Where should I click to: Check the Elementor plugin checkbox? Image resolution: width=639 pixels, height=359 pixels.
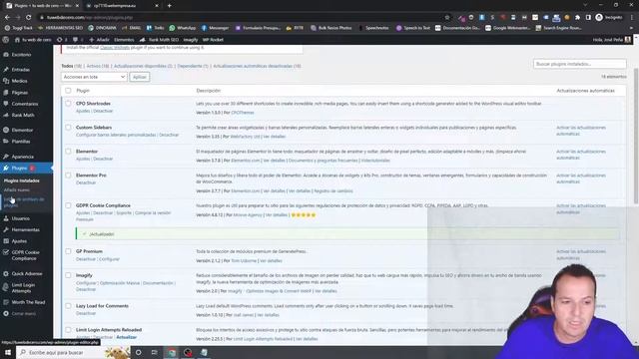click(x=68, y=152)
